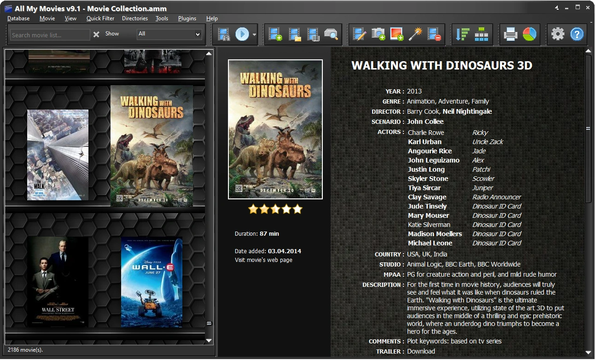Click the blue Play movie button
The height and width of the screenshot is (360, 595).
(242, 34)
